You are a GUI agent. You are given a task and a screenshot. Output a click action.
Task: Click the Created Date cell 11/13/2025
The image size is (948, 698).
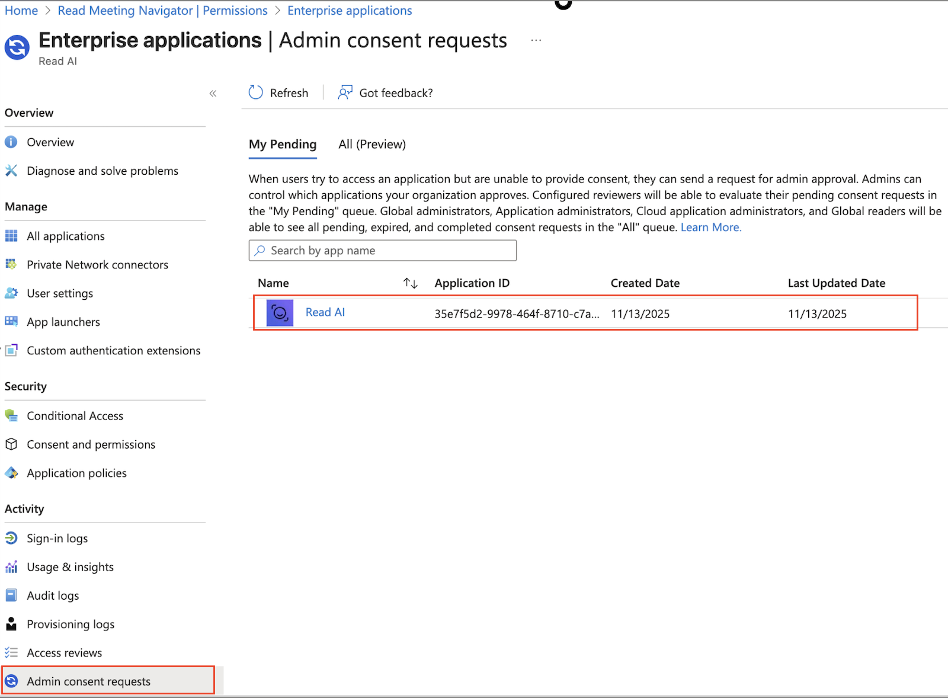[x=640, y=314]
